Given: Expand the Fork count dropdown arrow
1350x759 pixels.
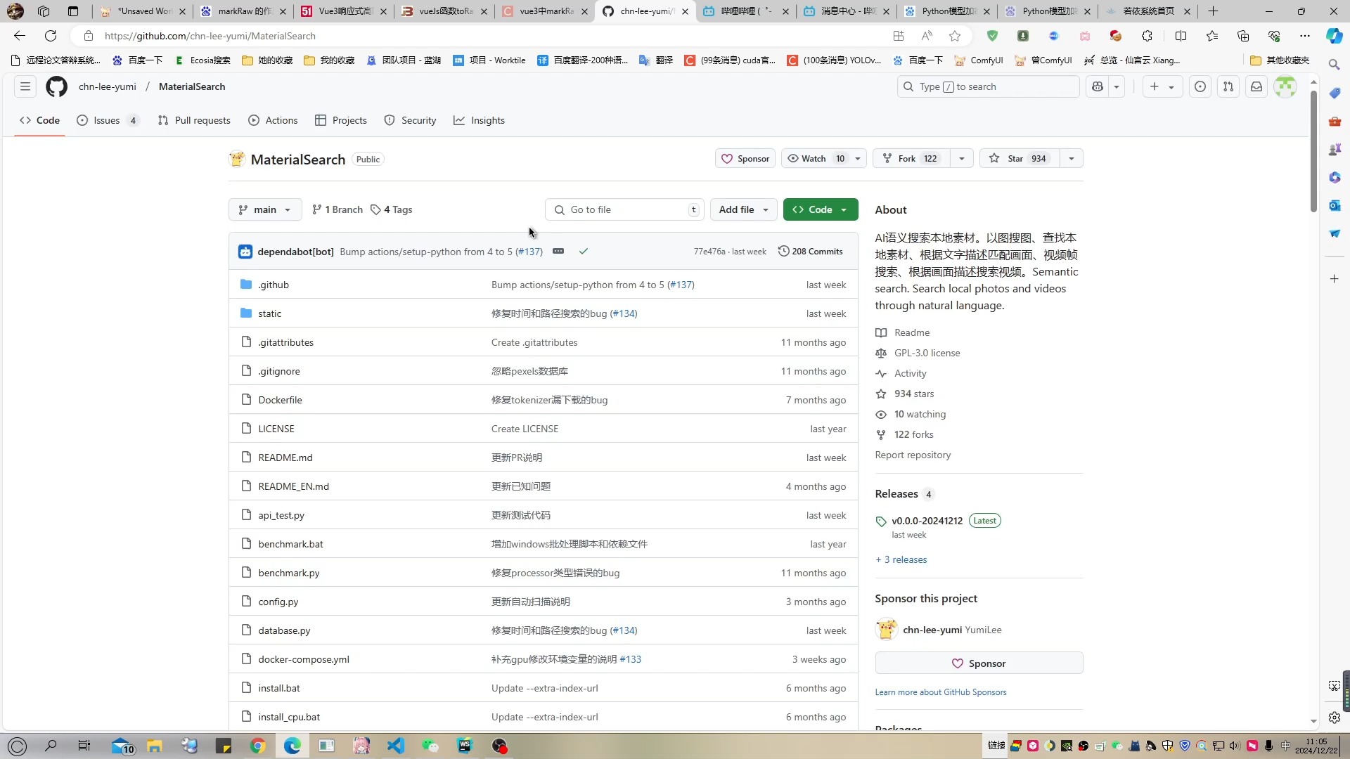Looking at the screenshot, I should pos(964,158).
